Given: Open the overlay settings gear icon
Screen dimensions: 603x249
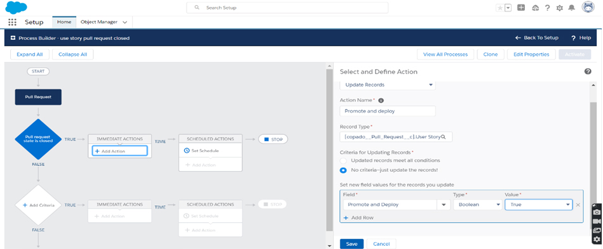Looking at the screenshot, I should 597,239.
